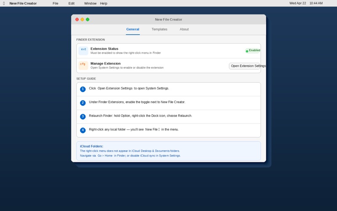Open the Window menu

click(x=90, y=3)
